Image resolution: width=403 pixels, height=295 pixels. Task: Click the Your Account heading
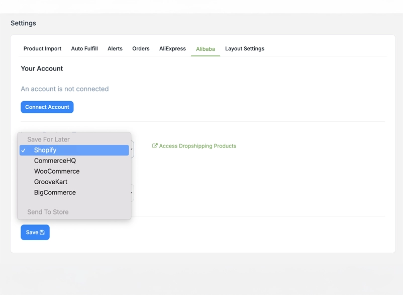42,68
